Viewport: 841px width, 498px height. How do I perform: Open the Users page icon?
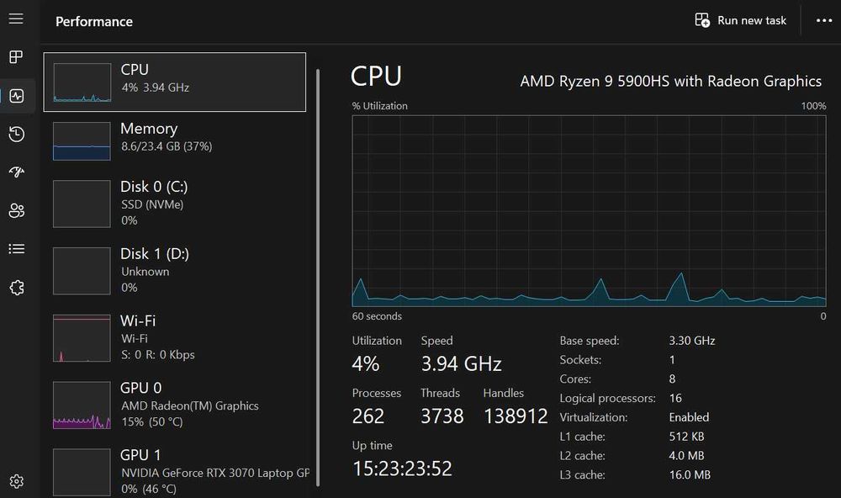tap(16, 210)
